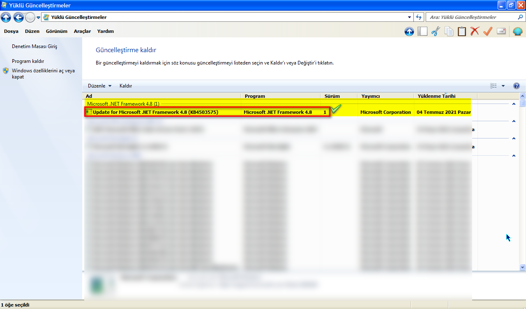Click the Microsoft Corporation publisher cell
Image resolution: width=526 pixels, height=309 pixels.
point(385,112)
